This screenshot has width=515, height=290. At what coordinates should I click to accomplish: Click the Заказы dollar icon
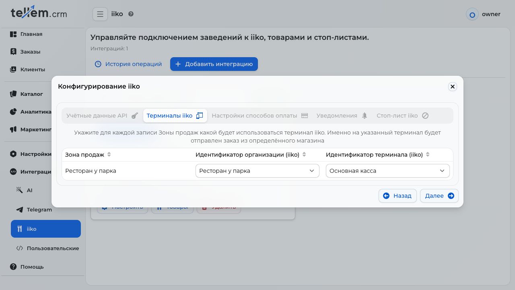pyautogui.click(x=13, y=52)
